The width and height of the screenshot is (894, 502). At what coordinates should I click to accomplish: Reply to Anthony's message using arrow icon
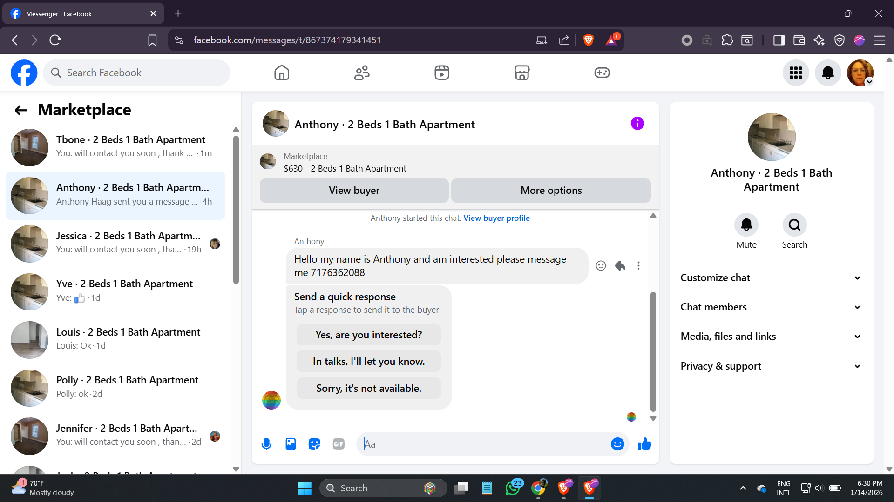tap(620, 265)
